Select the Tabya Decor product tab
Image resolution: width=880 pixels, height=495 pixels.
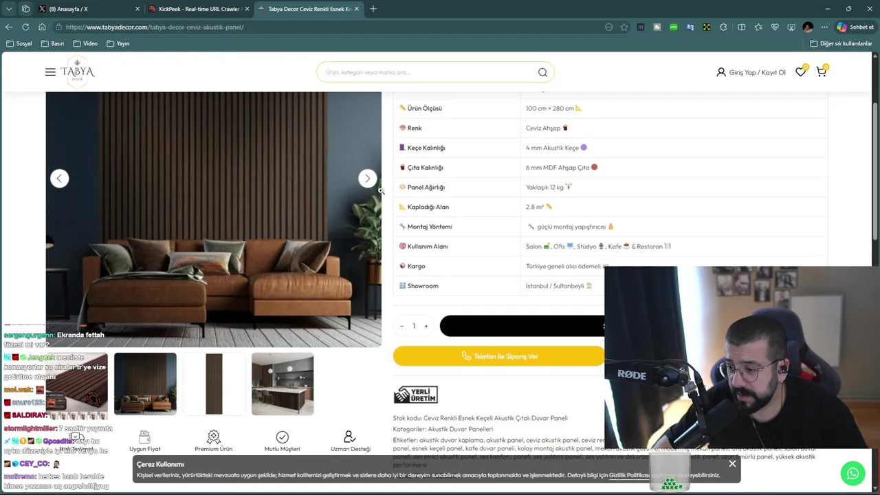click(309, 9)
